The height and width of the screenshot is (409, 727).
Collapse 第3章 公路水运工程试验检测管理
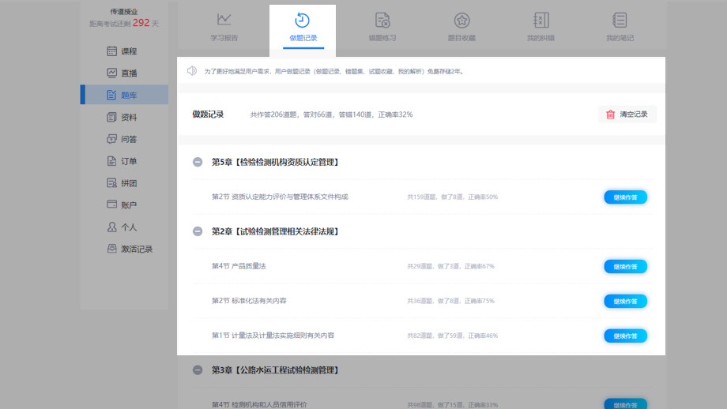coord(198,370)
